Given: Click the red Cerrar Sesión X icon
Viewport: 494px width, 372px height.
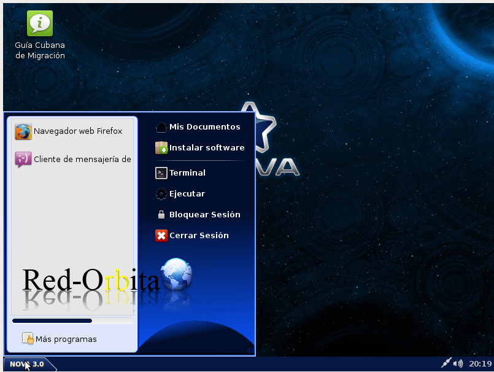Looking at the screenshot, I should coord(161,236).
